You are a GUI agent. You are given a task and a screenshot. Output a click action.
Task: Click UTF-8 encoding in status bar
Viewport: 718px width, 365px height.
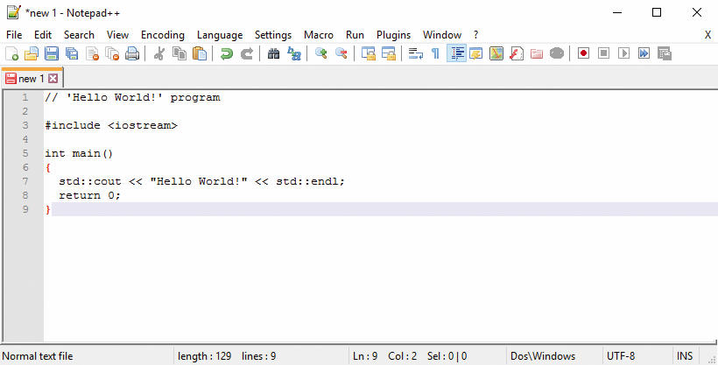(621, 356)
